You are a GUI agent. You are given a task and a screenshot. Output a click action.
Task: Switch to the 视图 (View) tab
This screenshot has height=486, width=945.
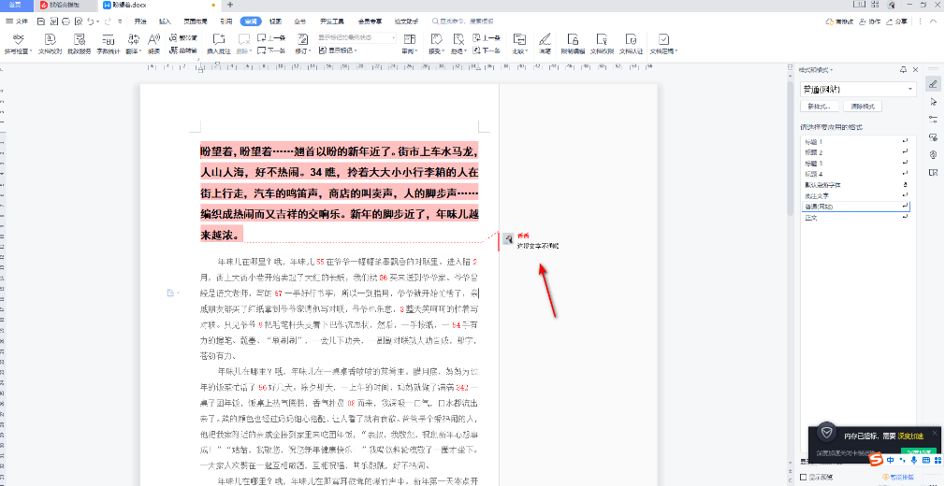[275, 21]
